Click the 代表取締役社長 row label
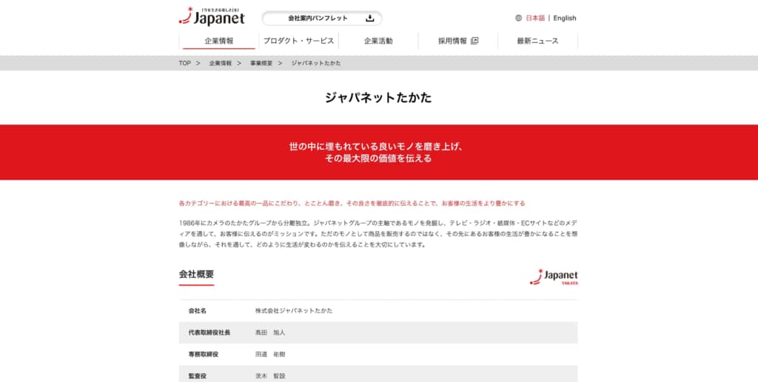The width and height of the screenshot is (758, 382). tap(209, 332)
